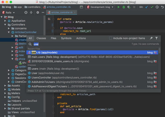
Task: Collapse the blog project root
Action: [x=2, y=17]
